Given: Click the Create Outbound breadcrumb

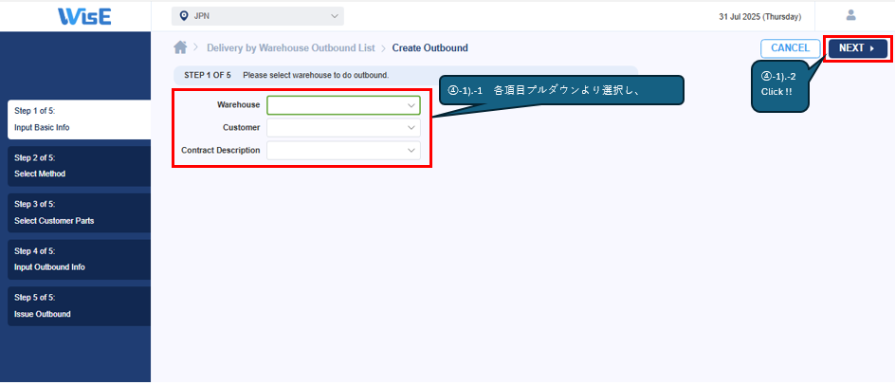Looking at the screenshot, I should (429, 48).
